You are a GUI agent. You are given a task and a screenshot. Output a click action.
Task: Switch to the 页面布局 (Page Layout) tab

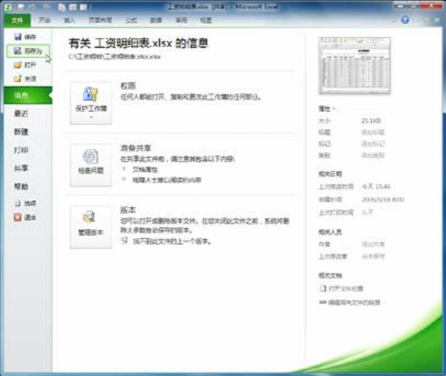pyautogui.click(x=100, y=20)
